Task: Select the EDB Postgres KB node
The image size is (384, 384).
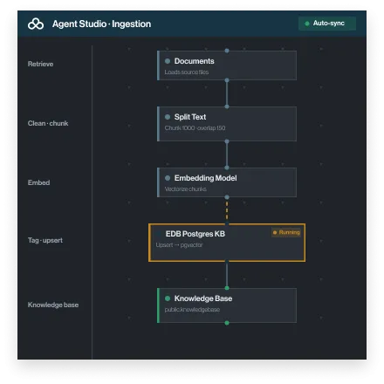Action: coord(227,243)
